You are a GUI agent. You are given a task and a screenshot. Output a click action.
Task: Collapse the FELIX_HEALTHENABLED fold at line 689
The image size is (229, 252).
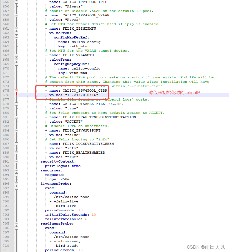(x=16, y=153)
